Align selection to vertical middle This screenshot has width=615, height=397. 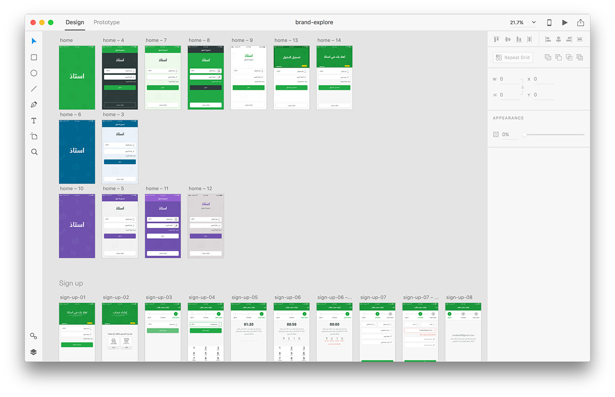pyautogui.click(x=508, y=39)
